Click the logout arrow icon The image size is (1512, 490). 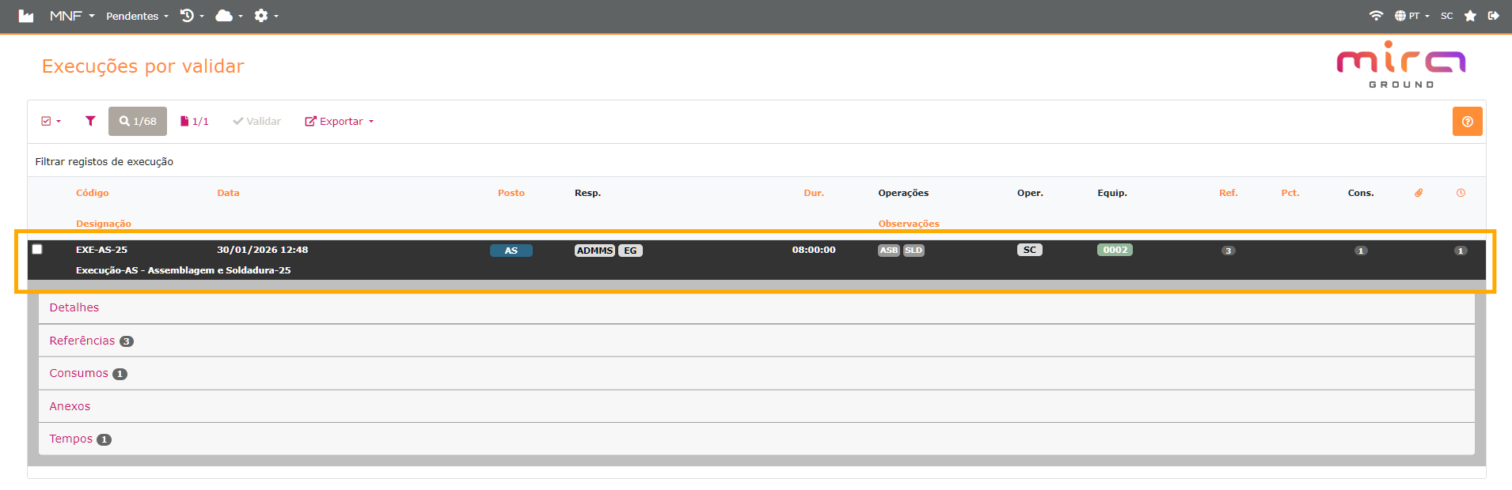(1493, 16)
